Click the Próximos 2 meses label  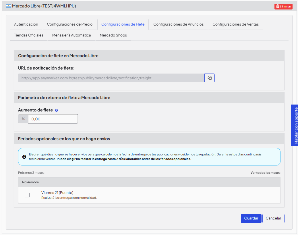tap(31, 173)
